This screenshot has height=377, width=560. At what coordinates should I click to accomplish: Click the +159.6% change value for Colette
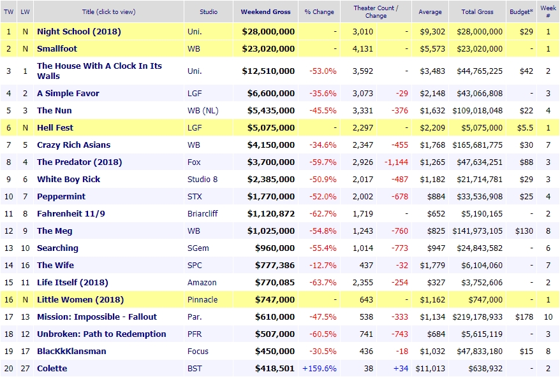pos(320,369)
